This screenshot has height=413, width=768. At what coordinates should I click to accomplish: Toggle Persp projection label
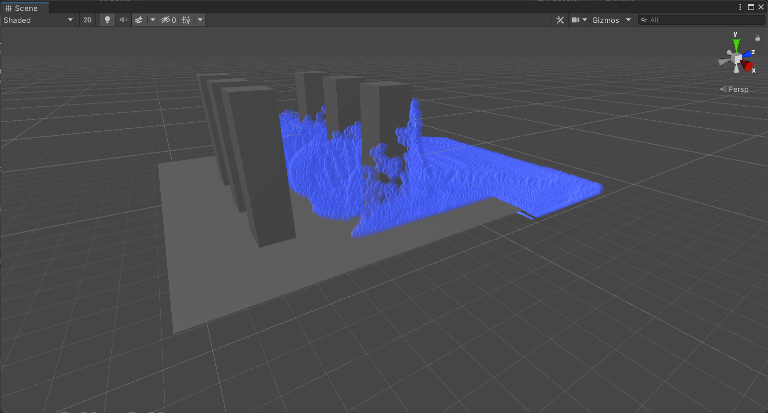tap(734, 89)
